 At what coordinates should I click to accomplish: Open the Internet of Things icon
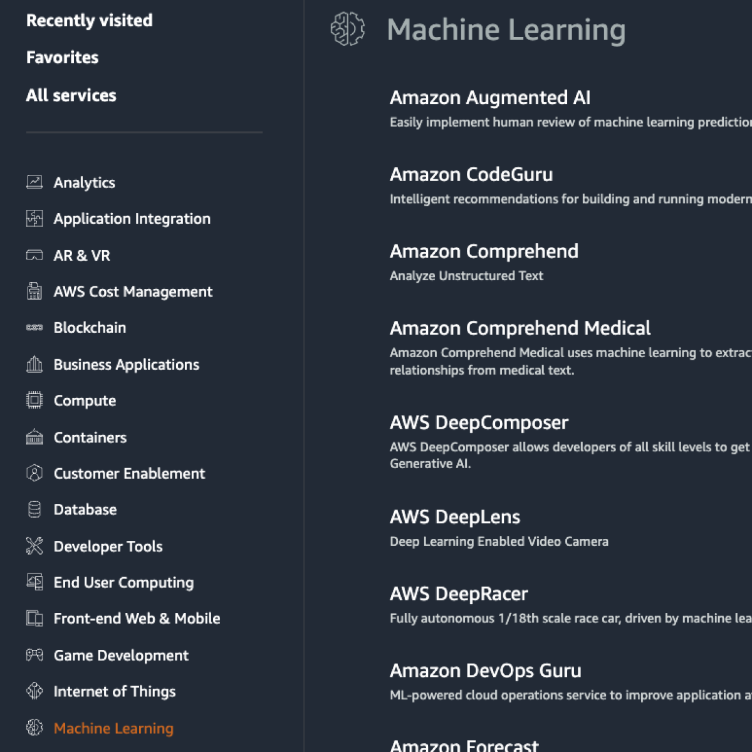tap(34, 691)
